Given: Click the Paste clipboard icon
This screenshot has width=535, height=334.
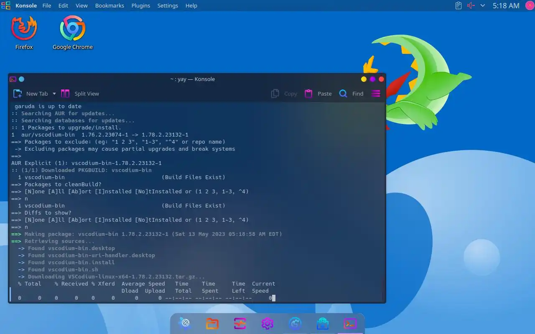Looking at the screenshot, I should (308, 94).
